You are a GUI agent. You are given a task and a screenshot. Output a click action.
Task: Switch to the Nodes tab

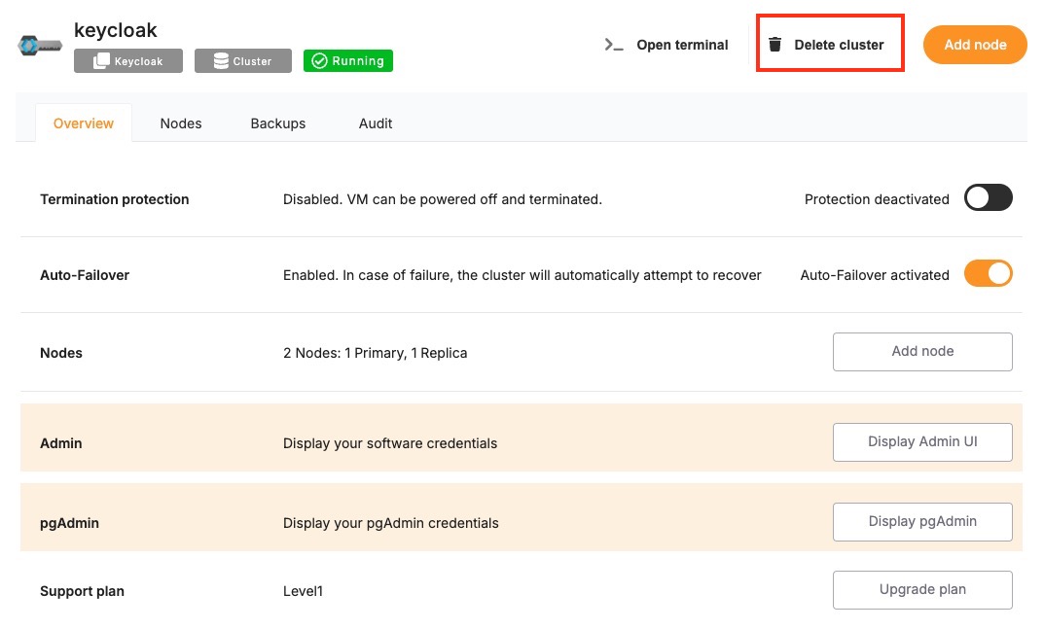[x=181, y=123]
